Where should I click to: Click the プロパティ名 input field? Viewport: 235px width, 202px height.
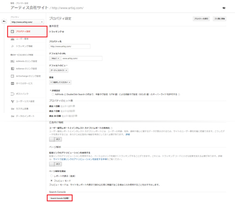coord(70,46)
